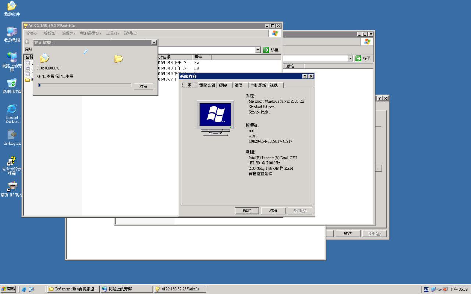Click ? help button on the rightmost background dialog
Screen dimensions: 471x294
pyautogui.click(x=380, y=98)
